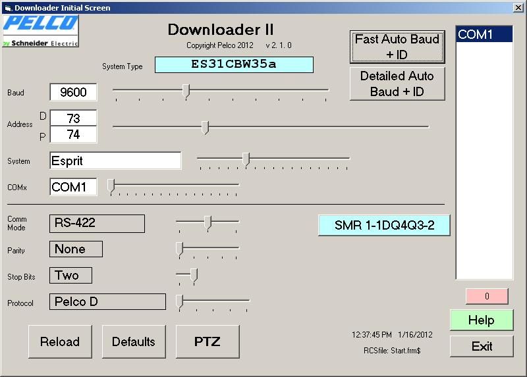Image resolution: width=527 pixels, height=377 pixels.
Task: Click the Stop Bits box showing Two
Action: click(x=70, y=275)
